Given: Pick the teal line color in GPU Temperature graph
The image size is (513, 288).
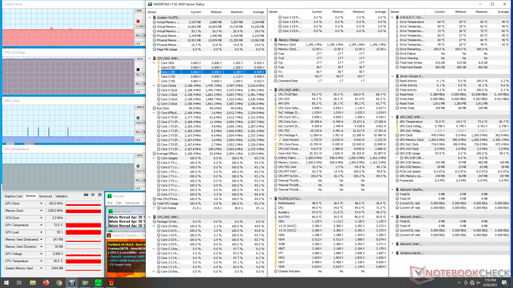Looking at the screenshot, I should coord(138,166).
